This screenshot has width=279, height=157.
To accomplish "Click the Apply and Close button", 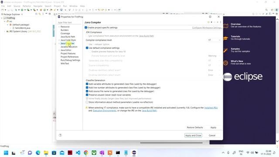I will coord(193,136).
